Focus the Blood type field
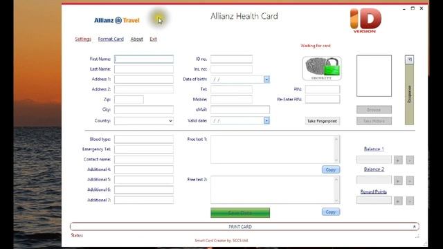This screenshot has width=443, height=249. pyautogui.click(x=144, y=139)
